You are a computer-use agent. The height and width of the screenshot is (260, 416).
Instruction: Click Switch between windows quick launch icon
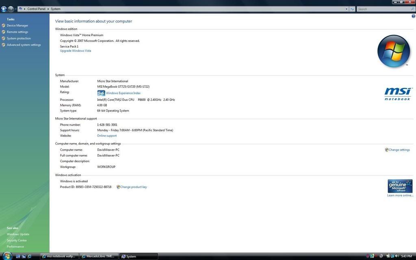coord(24,256)
